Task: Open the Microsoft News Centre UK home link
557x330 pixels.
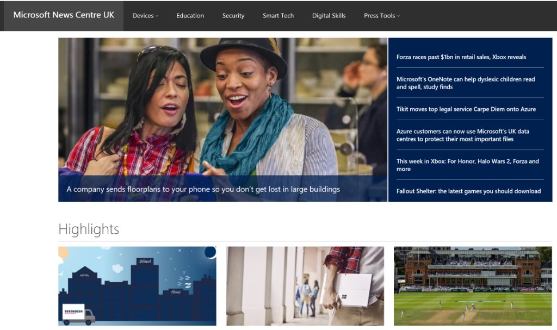Action: click(x=64, y=15)
